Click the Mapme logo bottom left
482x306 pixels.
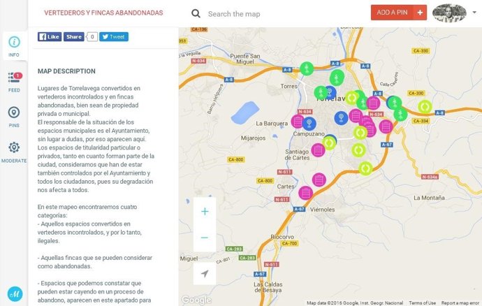[14, 294]
